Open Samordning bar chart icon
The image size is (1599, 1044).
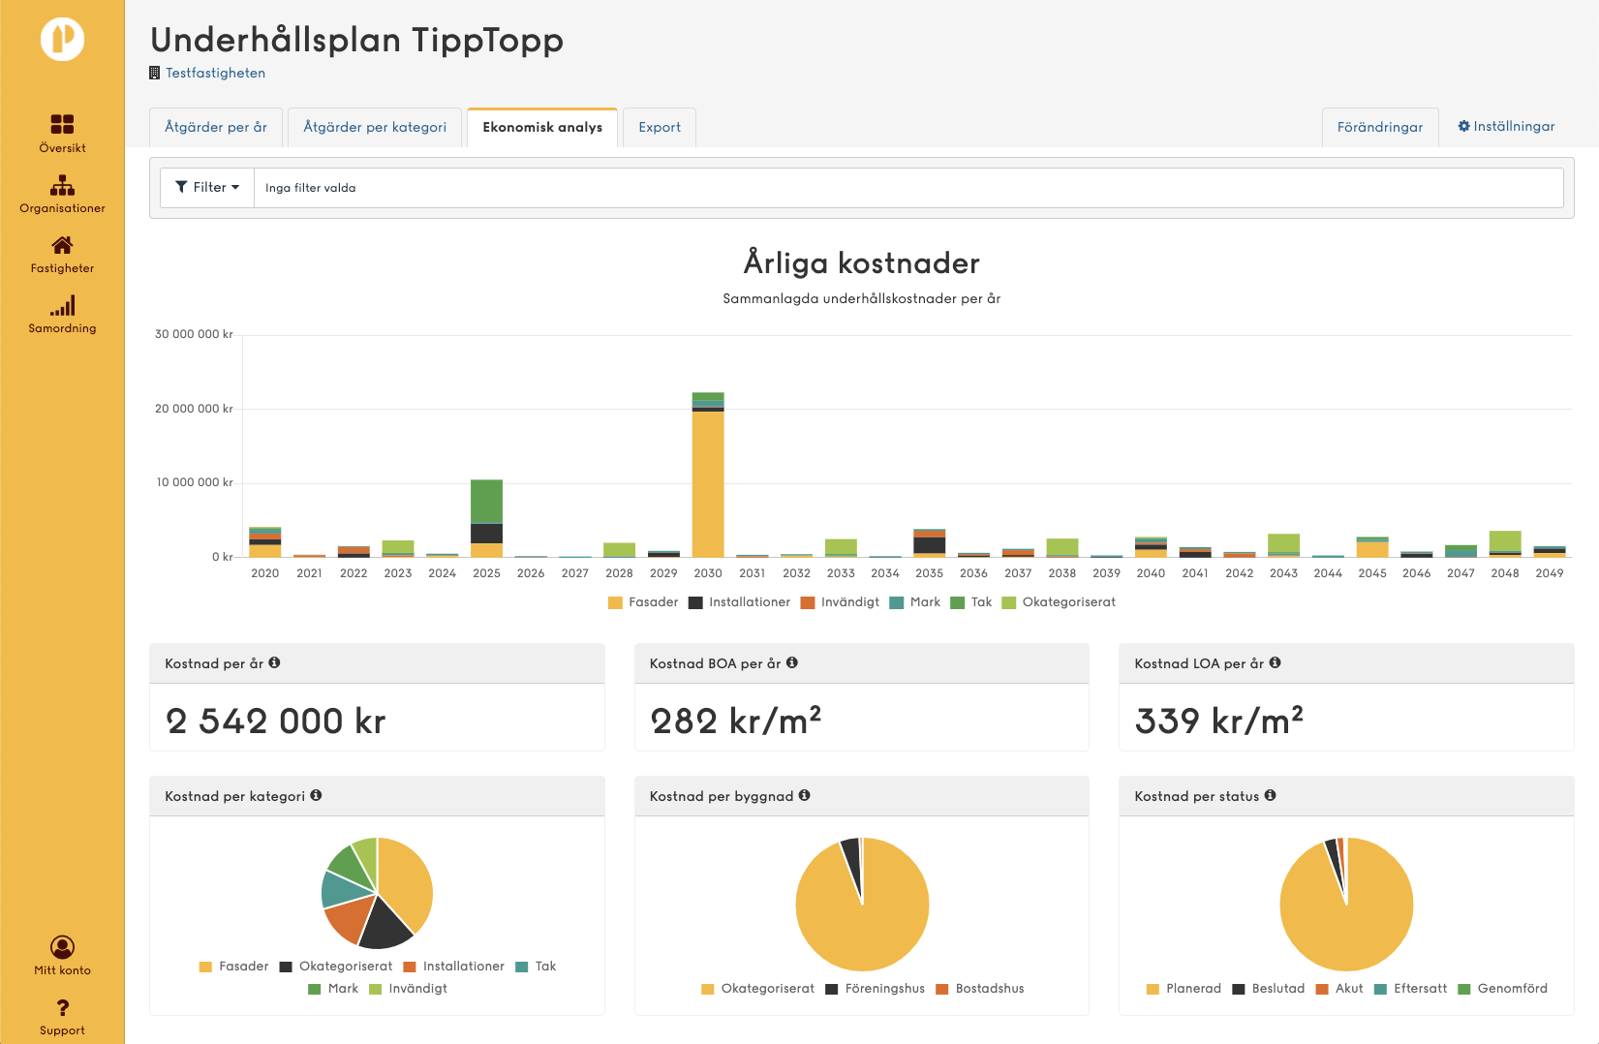(62, 306)
